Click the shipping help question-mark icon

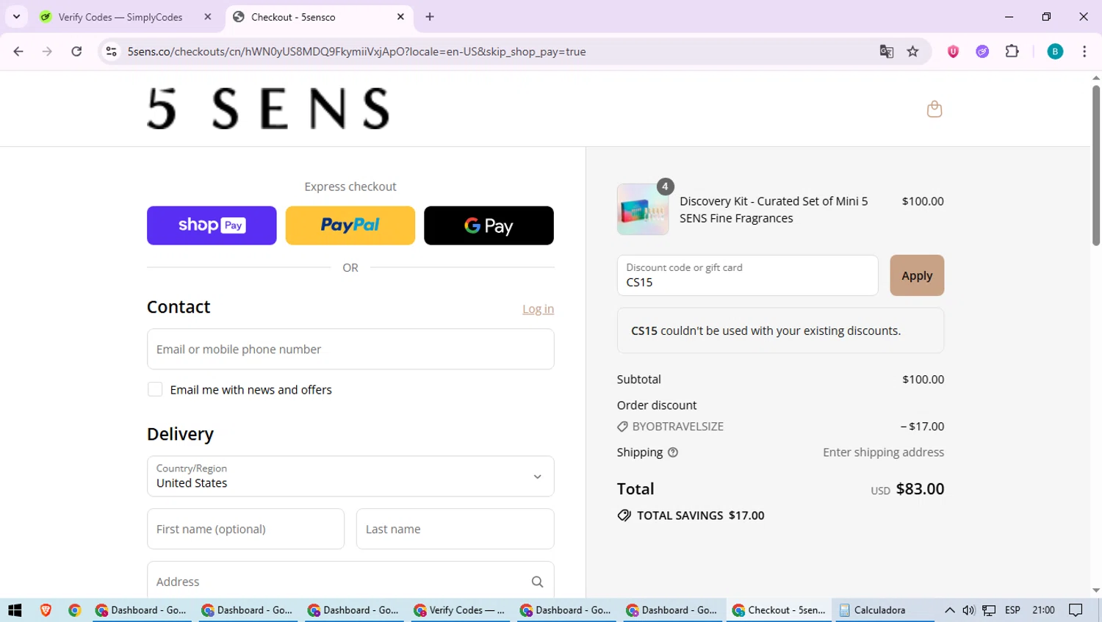click(x=673, y=452)
